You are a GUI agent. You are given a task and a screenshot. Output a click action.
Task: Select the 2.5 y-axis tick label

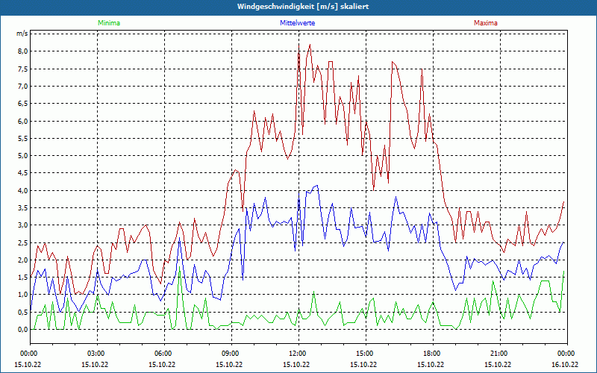[22, 242]
